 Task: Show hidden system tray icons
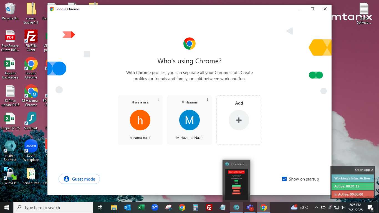coord(317,207)
